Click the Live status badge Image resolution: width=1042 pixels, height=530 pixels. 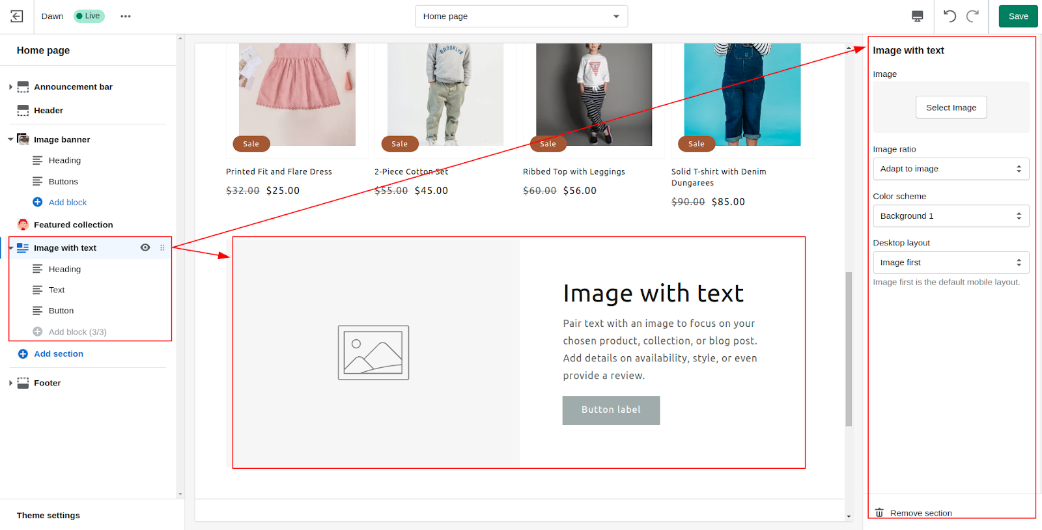pos(89,16)
